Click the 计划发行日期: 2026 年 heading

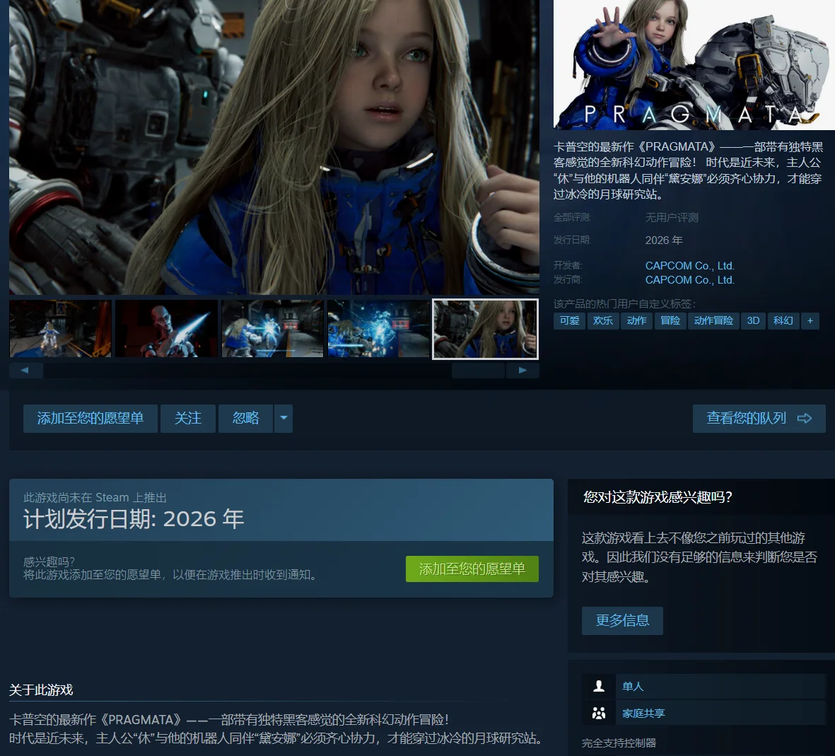pyautogui.click(x=134, y=519)
